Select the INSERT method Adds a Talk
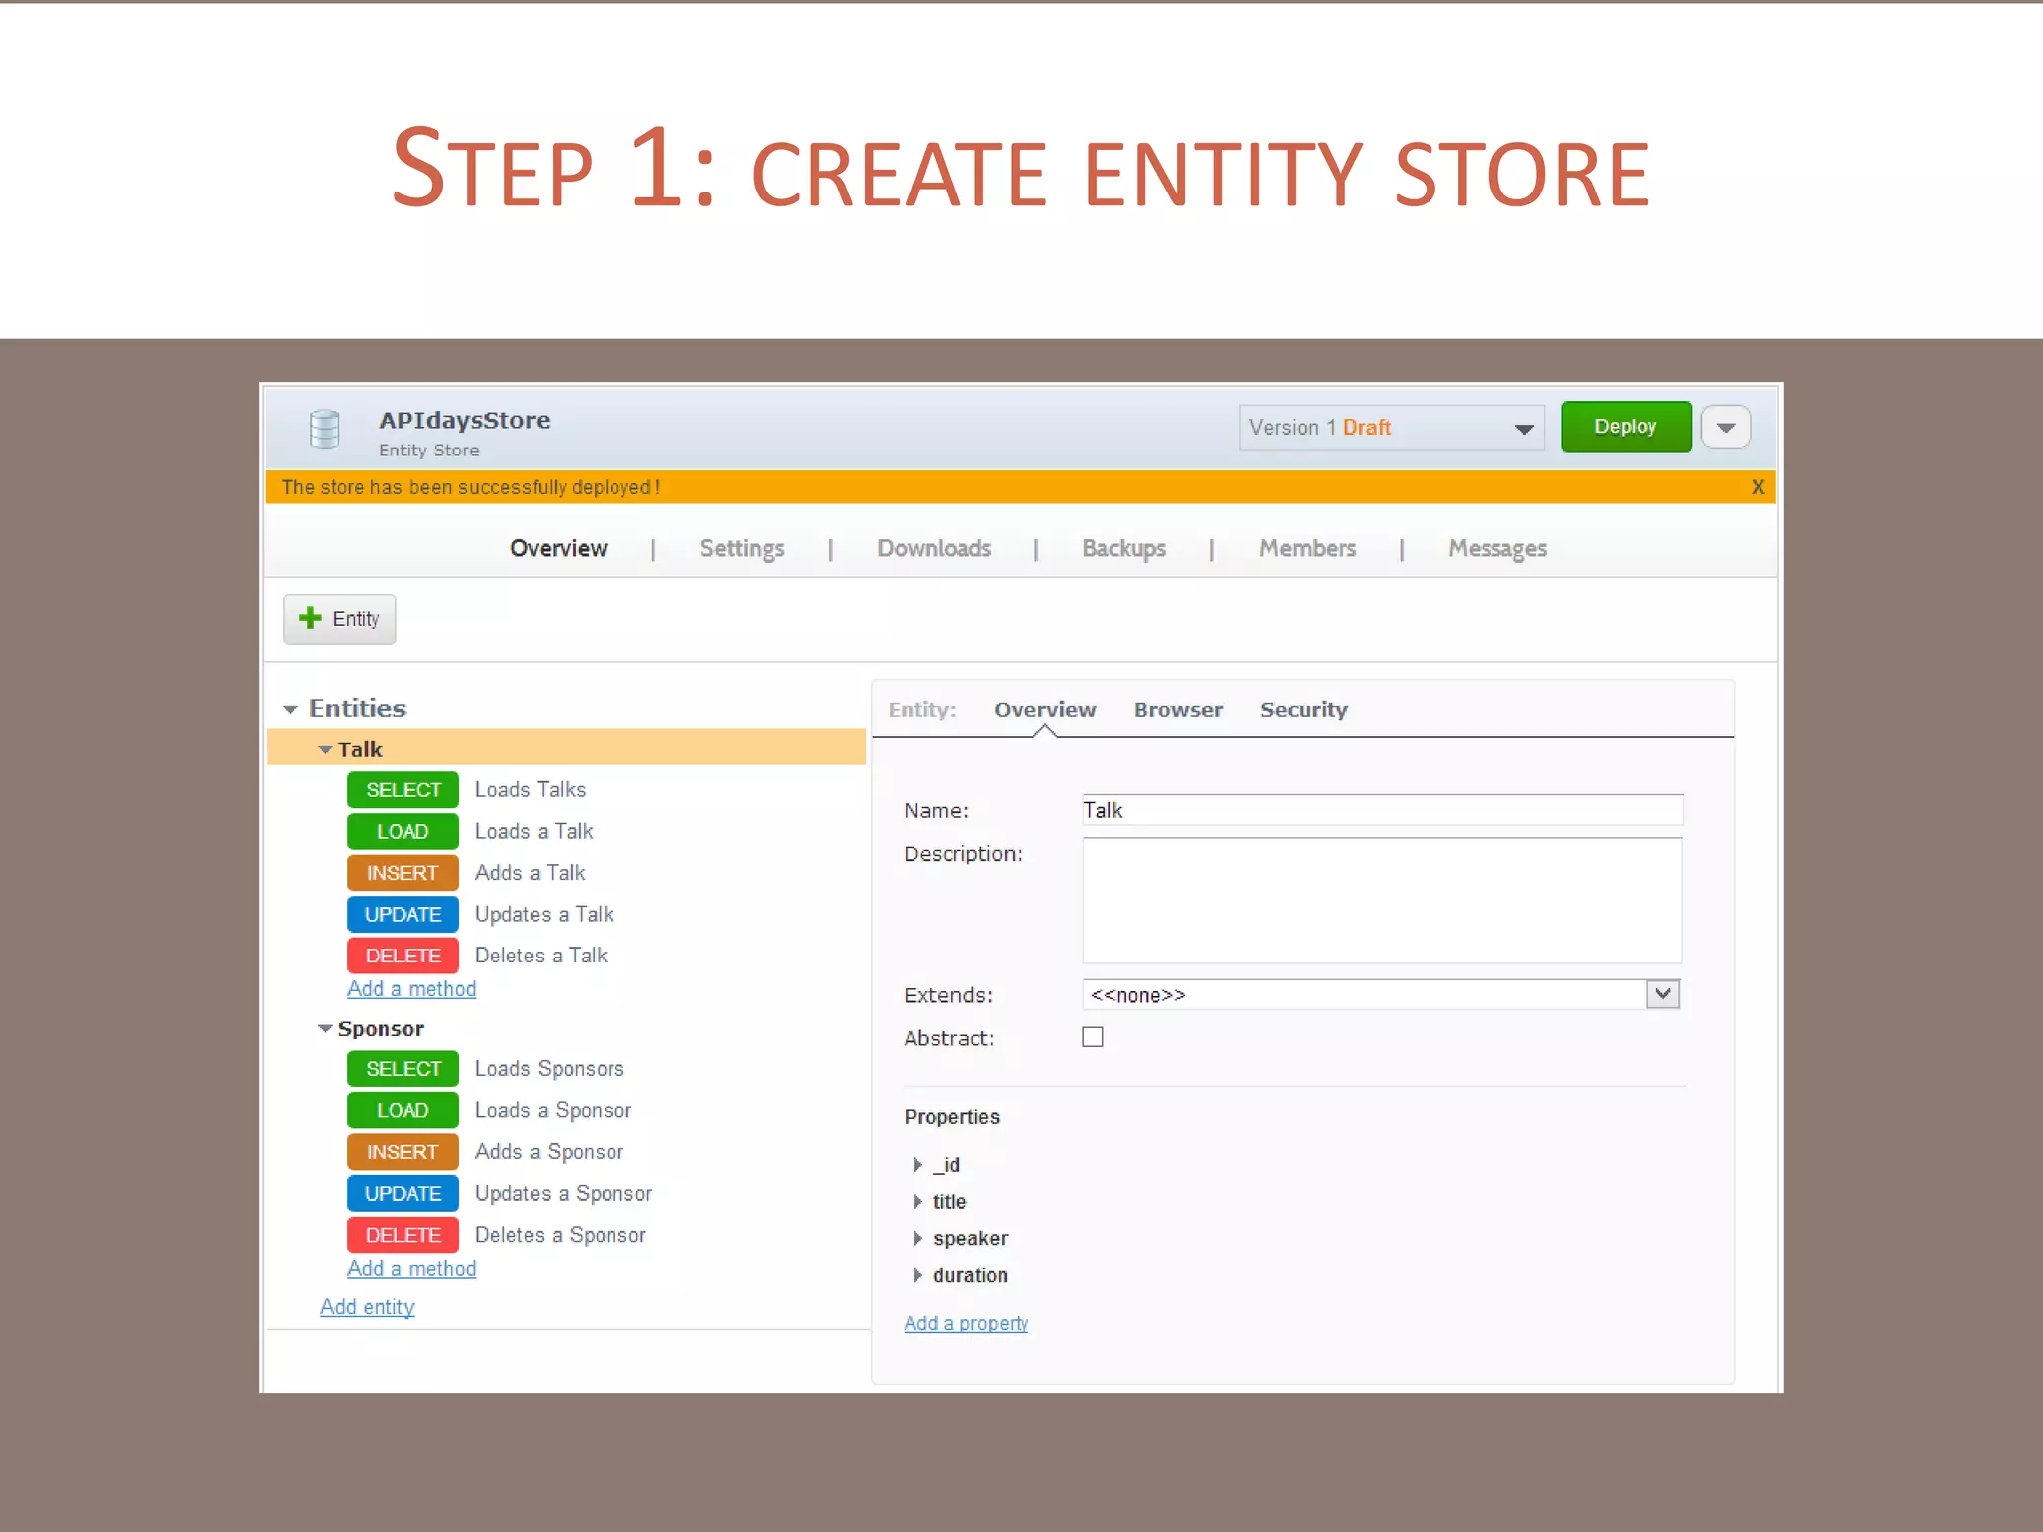This screenshot has width=2043, height=1532. point(403,873)
